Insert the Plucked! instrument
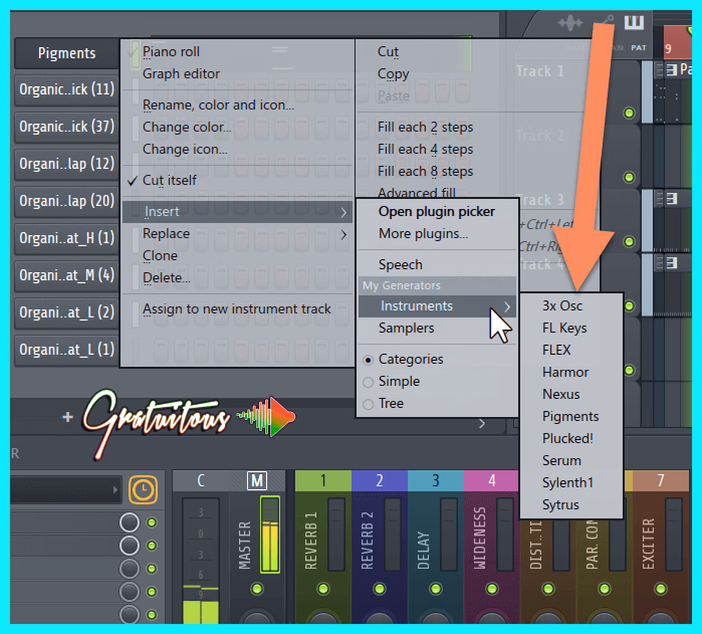The width and height of the screenshot is (702, 634). [571, 439]
